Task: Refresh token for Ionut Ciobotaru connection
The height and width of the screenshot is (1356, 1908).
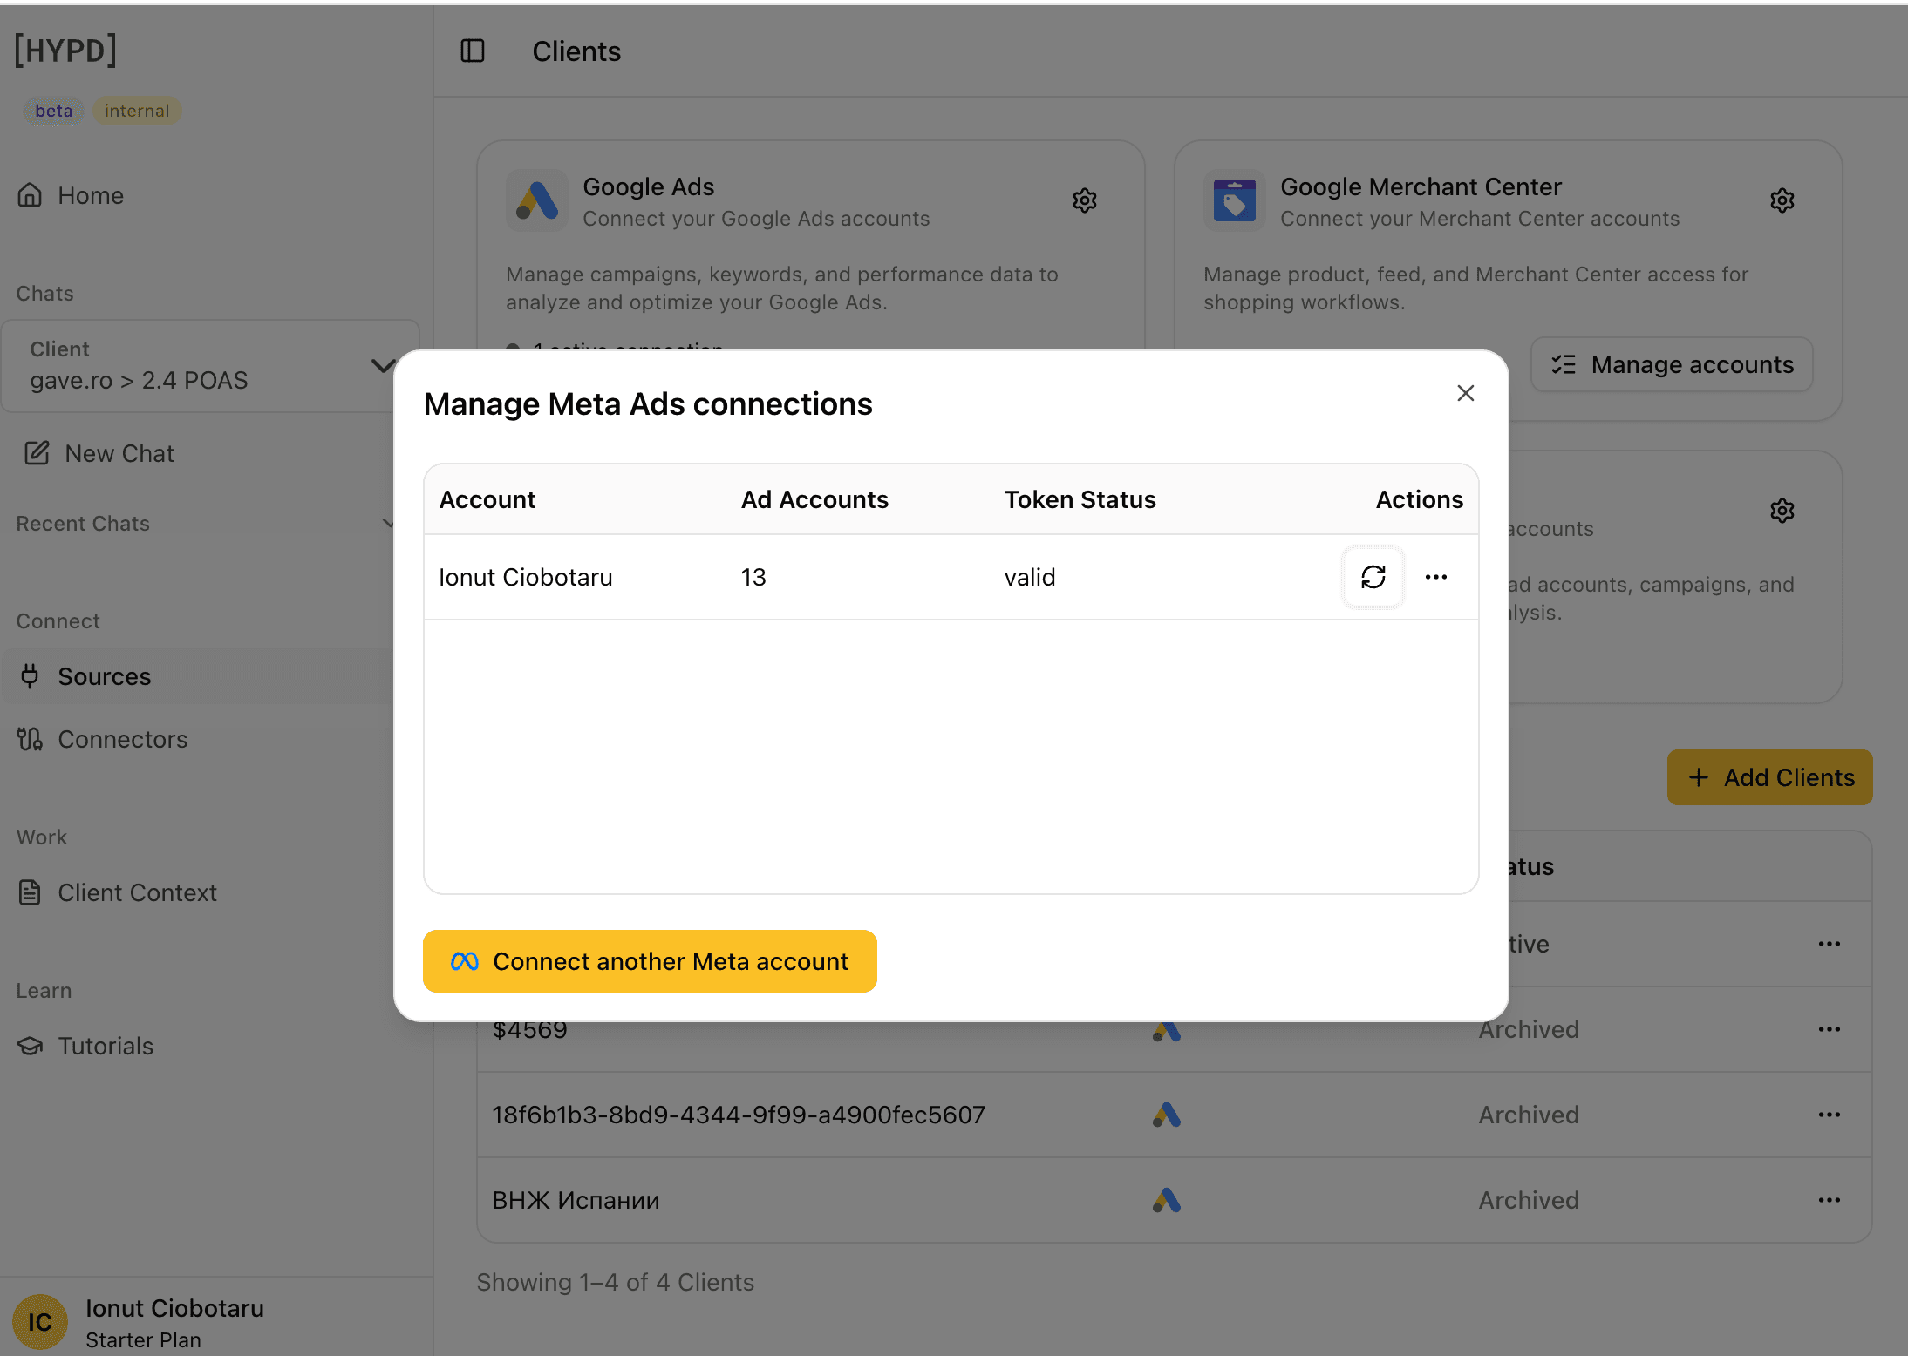Action: (1373, 577)
